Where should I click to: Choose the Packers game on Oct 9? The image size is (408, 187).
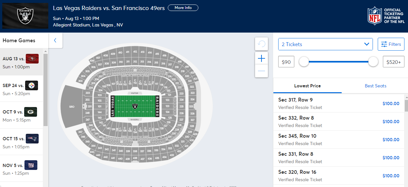click(21, 116)
